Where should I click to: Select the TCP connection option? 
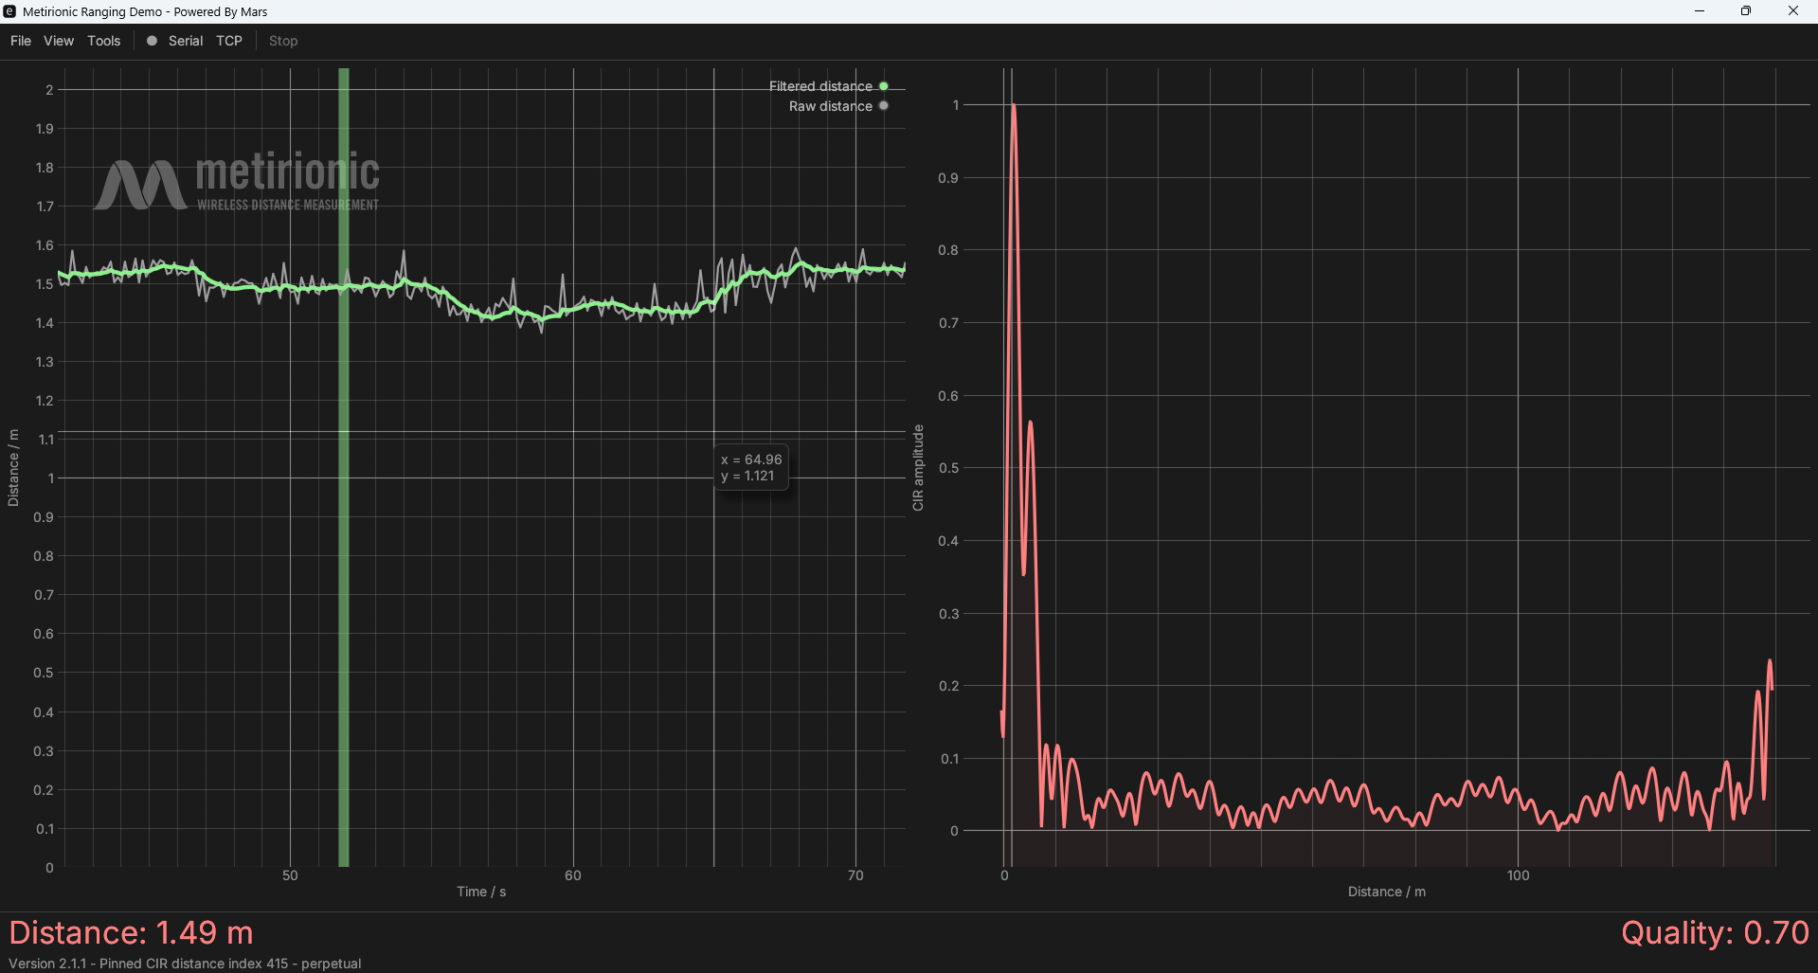[x=229, y=41]
